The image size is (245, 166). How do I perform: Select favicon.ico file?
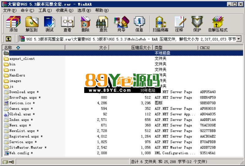19,103
